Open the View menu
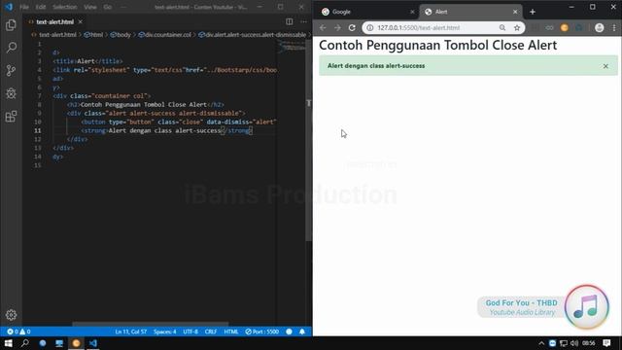 pos(90,7)
